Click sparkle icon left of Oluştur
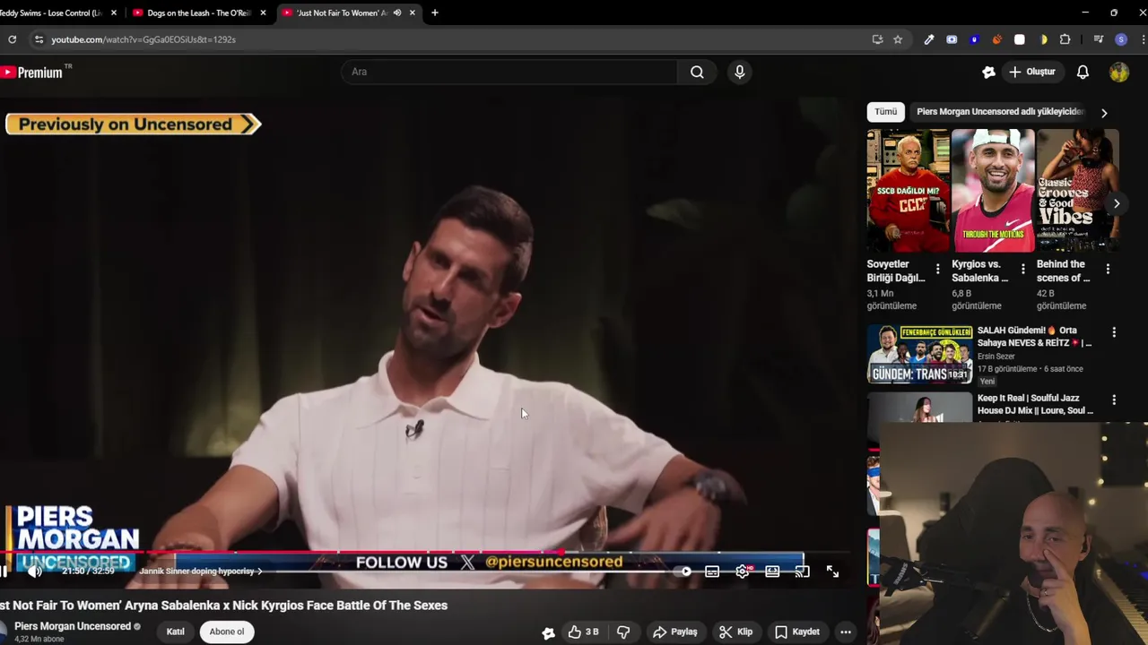The image size is (1148, 645). [x=988, y=72]
